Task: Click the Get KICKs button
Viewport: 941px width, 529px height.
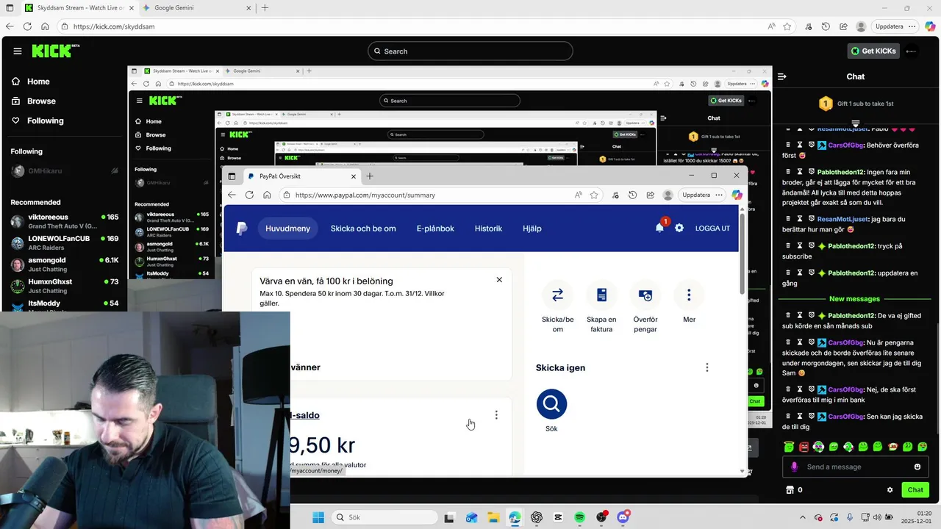Action: [x=873, y=51]
